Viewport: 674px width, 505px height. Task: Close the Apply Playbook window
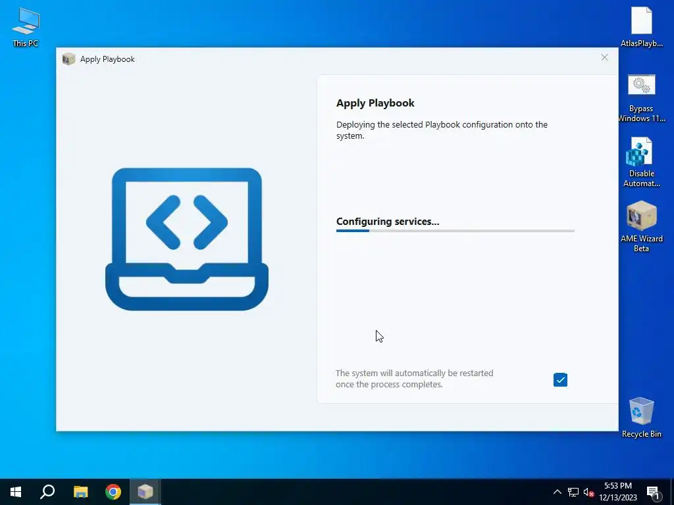coord(604,58)
